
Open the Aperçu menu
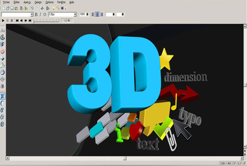pyautogui.click(x=27, y=2)
